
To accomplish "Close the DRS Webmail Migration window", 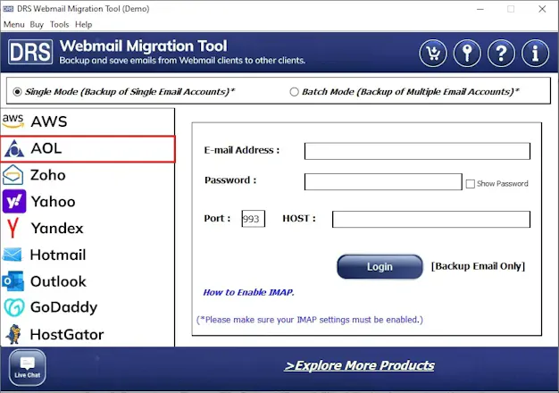I will click(542, 9).
